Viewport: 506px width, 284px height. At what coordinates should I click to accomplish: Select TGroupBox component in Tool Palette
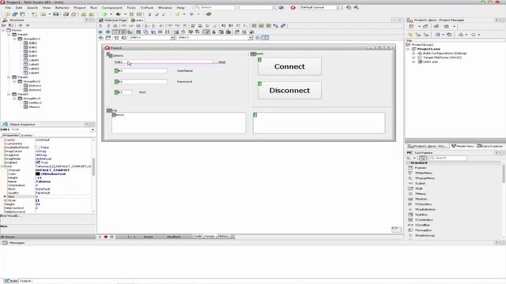(x=423, y=230)
